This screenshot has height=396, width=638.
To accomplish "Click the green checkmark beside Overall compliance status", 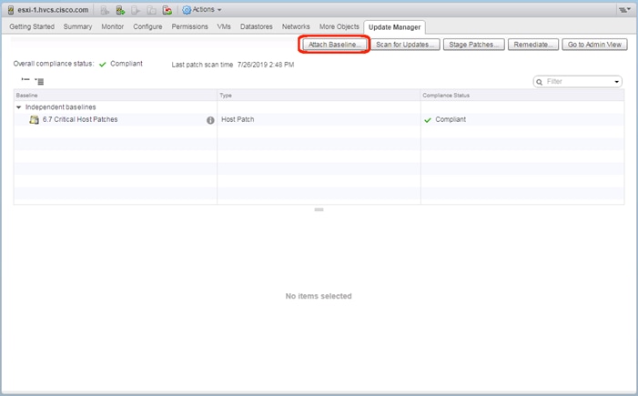I will coord(103,65).
